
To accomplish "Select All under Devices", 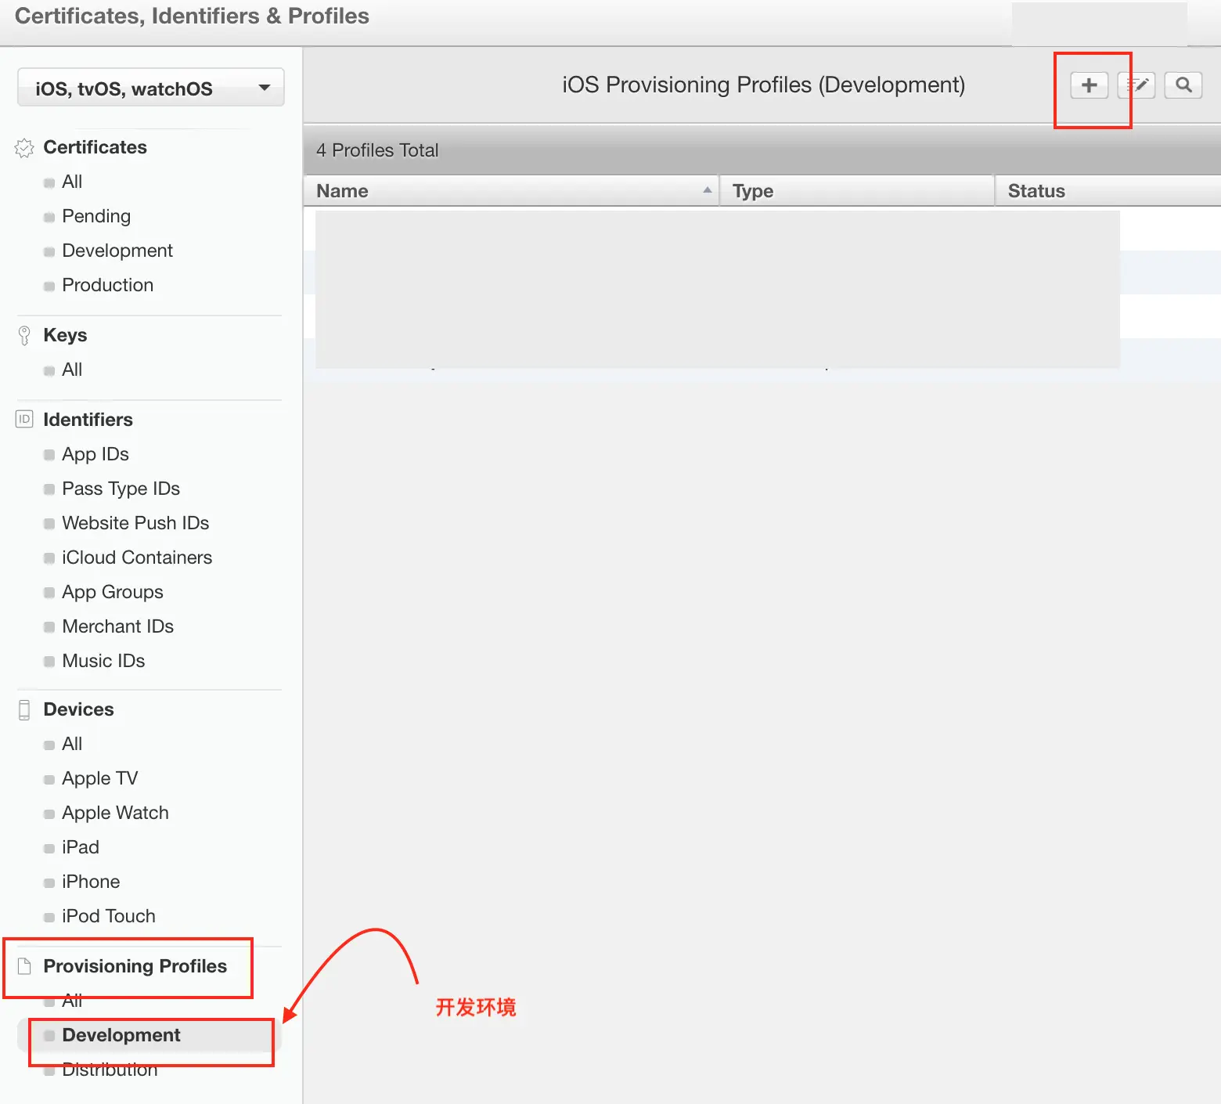I will (72, 744).
